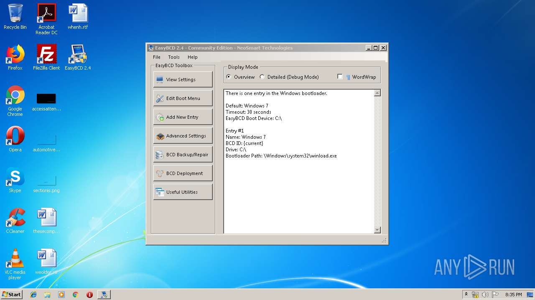Screen dimensions: 535x300
Task: Select the FileZilla Client desktop icon
Action: click(x=46, y=57)
